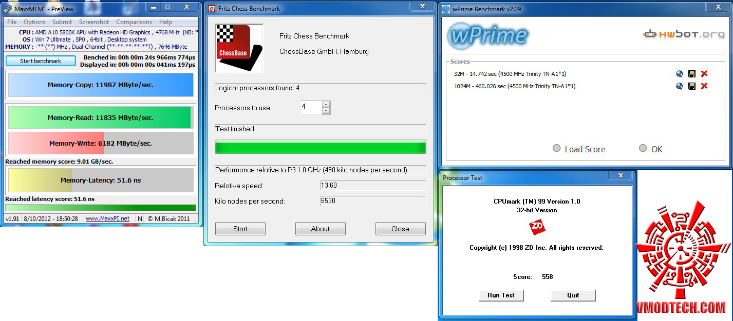Click the © M.Bicak 2011 status text

168,218
